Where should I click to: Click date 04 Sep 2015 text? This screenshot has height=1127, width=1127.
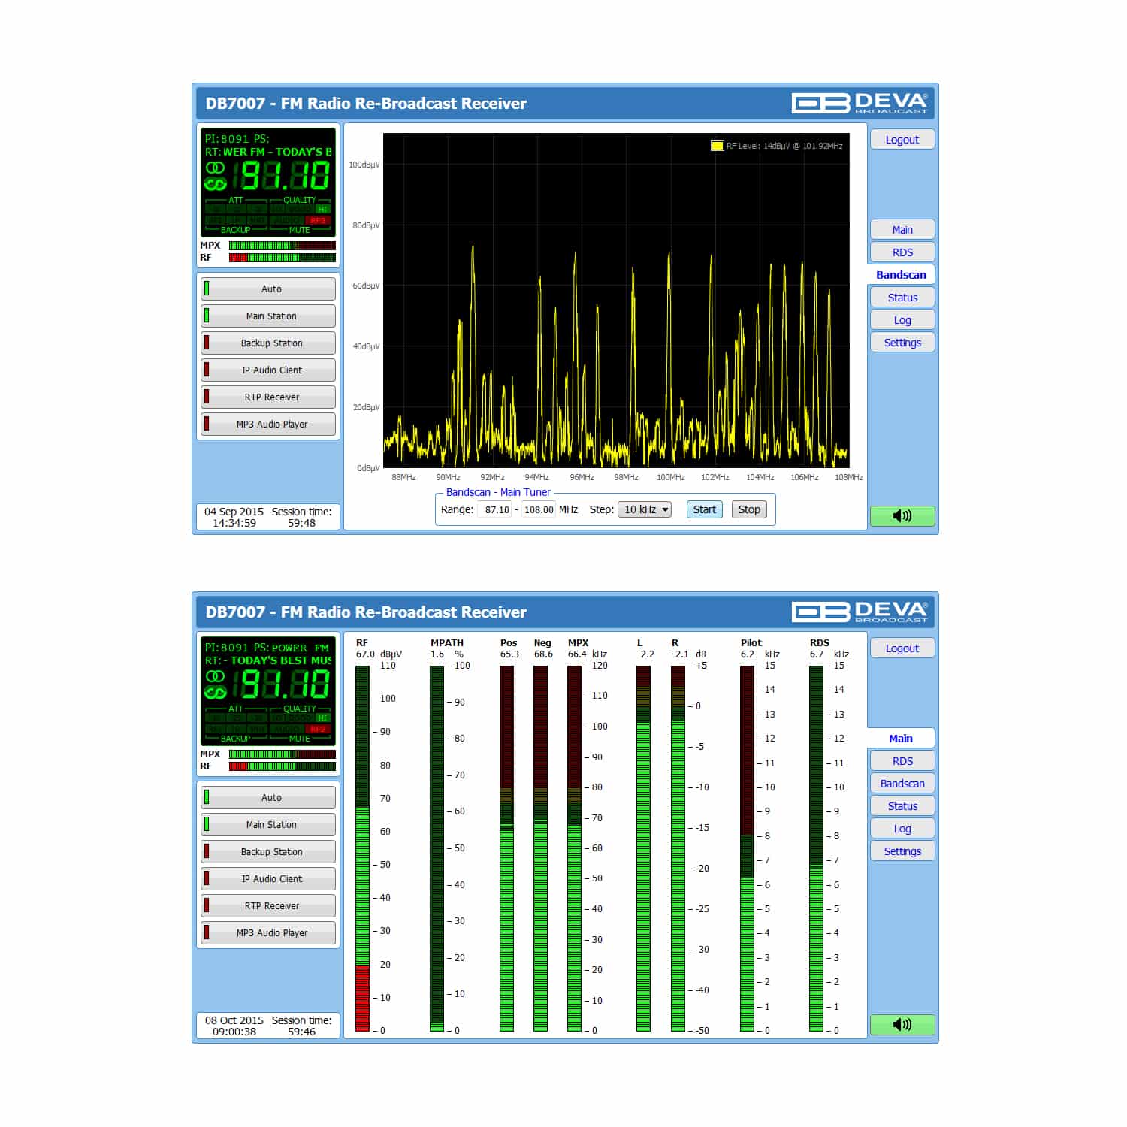point(234,512)
